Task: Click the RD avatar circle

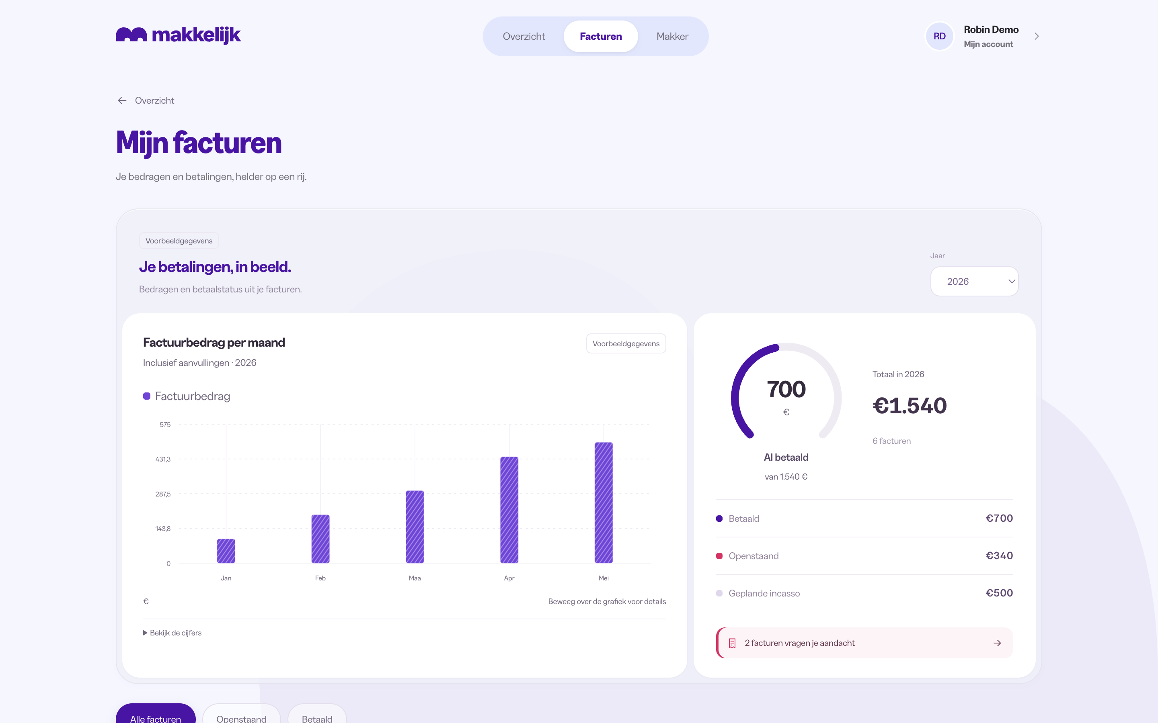Action: point(939,36)
